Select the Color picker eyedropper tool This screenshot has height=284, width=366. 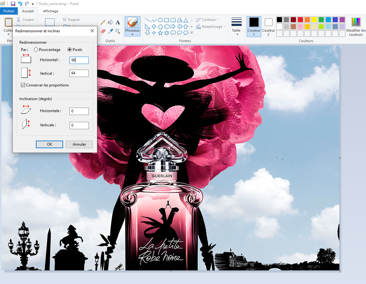click(x=110, y=31)
